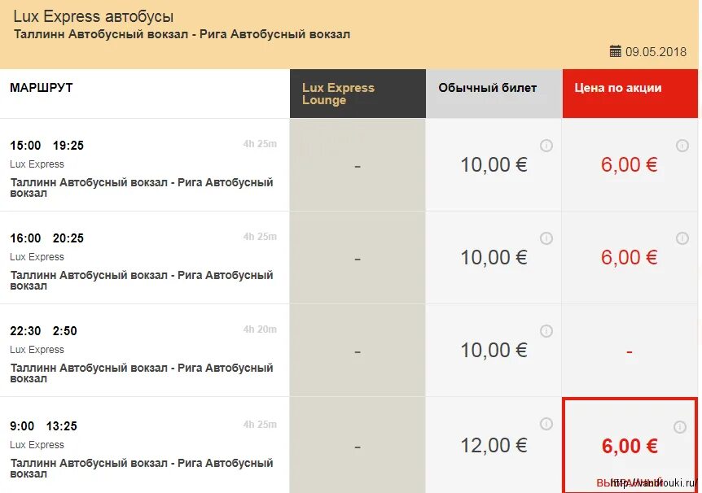Select the Цена по акции column header
The image size is (702, 493).
click(630, 94)
